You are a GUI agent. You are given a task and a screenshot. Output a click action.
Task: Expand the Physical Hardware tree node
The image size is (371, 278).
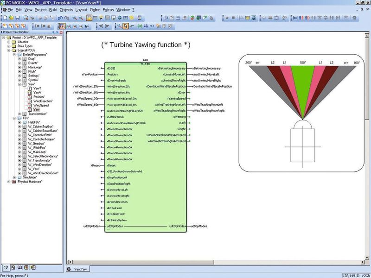click(x=9, y=182)
